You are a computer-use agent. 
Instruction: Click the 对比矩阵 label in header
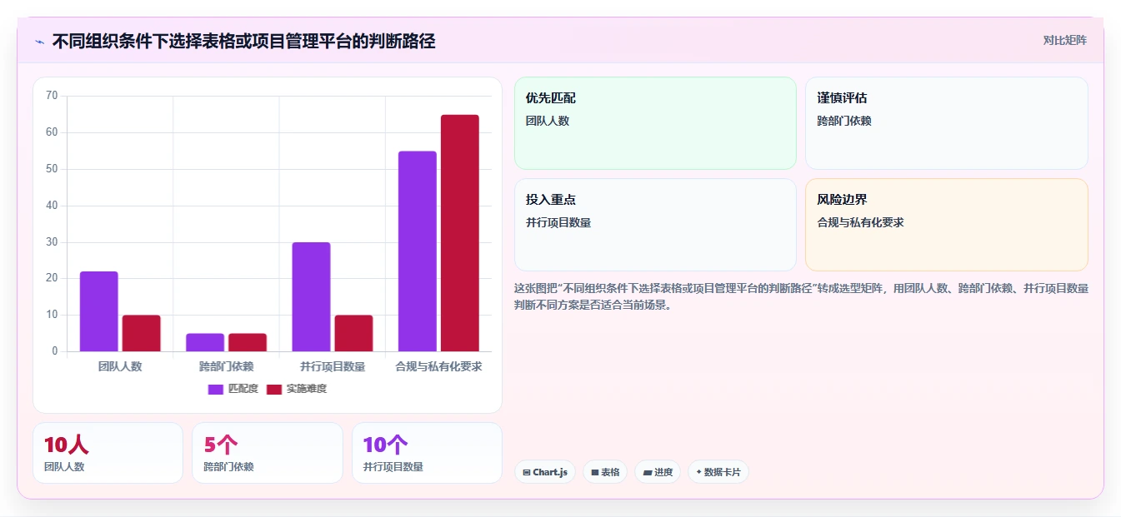(x=1064, y=40)
